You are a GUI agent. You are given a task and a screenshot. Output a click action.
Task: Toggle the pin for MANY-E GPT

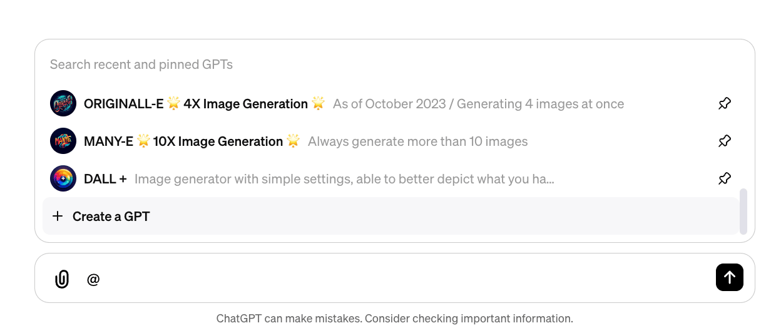pos(725,141)
